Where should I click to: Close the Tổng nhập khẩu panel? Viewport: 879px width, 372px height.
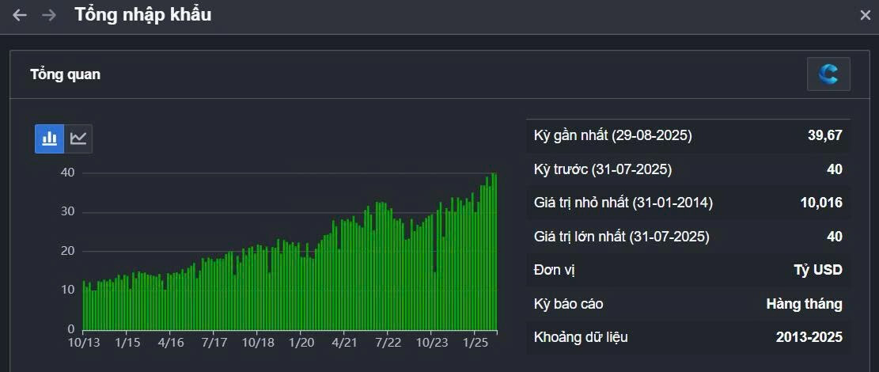pyautogui.click(x=865, y=16)
